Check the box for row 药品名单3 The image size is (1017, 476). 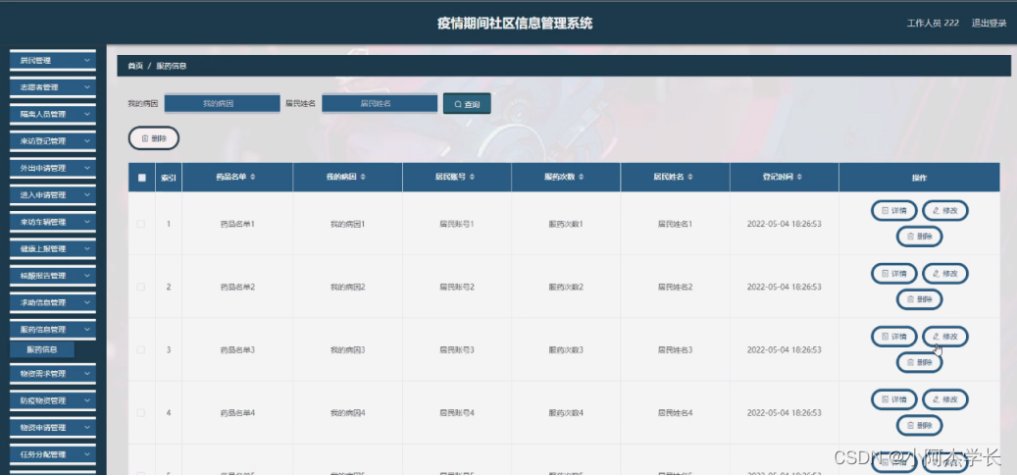pos(141,349)
